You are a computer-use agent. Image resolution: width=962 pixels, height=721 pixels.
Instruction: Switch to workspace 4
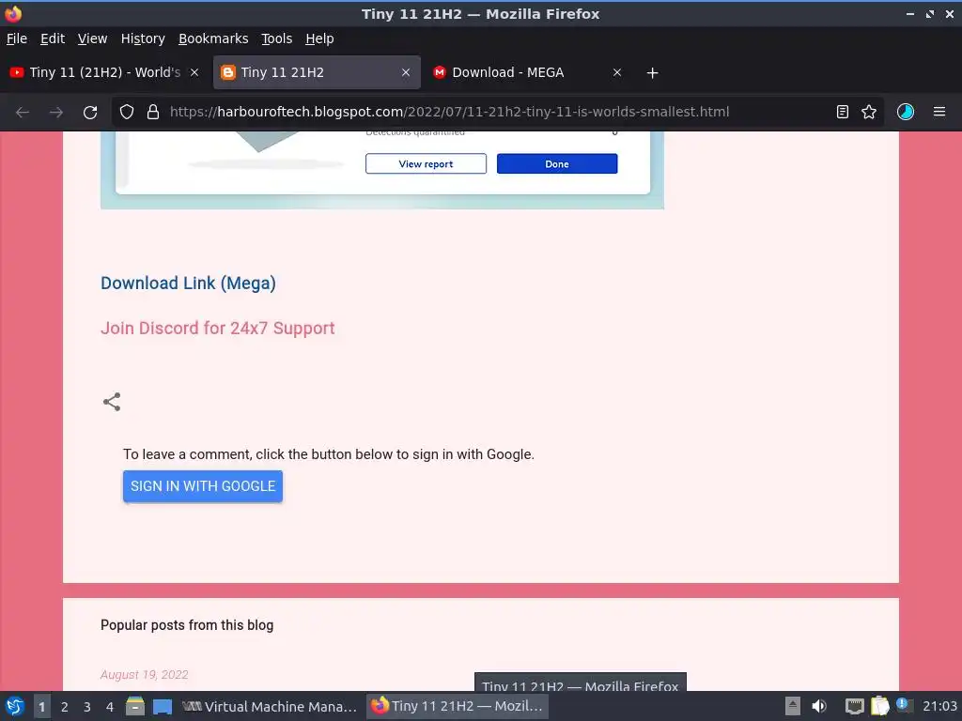(110, 706)
